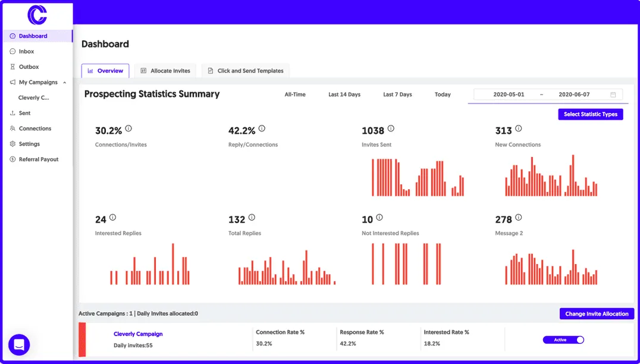The image size is (640, 364).
Task: Switch to the Allocate Invites tab
Action: point(165,70)
